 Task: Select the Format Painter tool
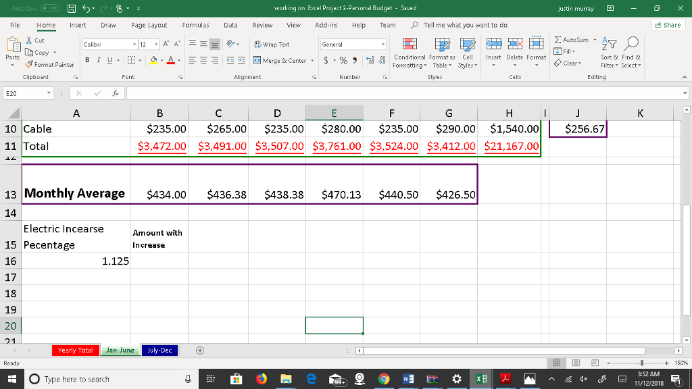click(49, 64)
